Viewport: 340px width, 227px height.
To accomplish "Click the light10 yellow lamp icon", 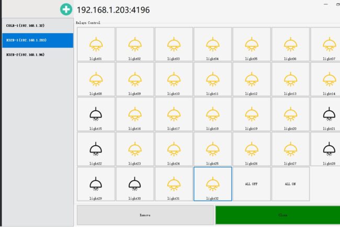I will (x=174, y=79).
